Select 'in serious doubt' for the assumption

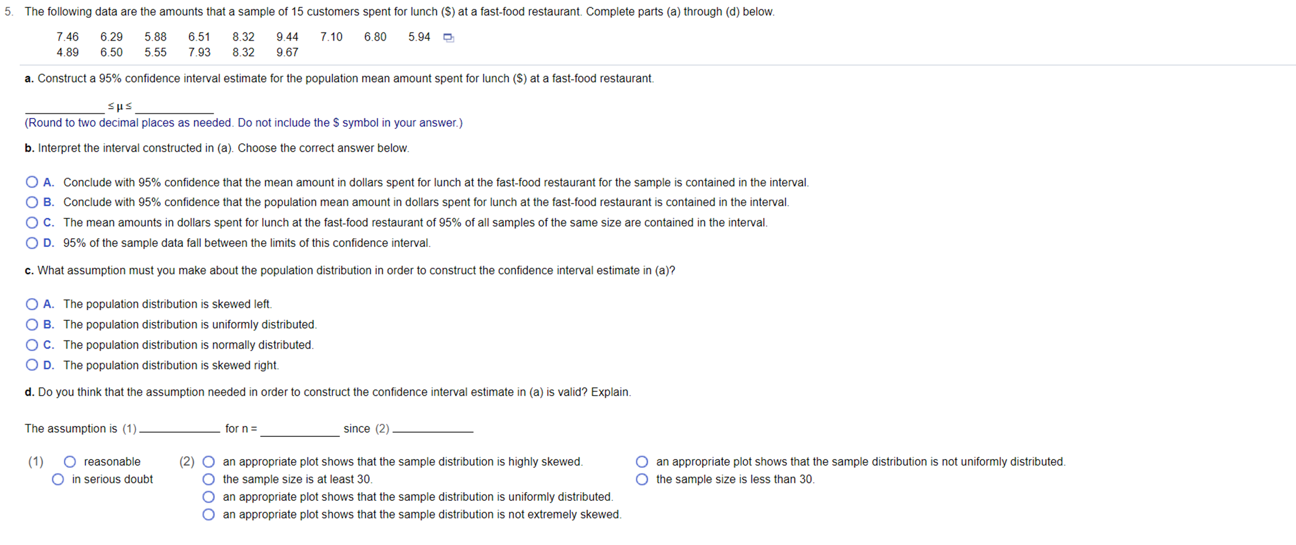[58, 479]
